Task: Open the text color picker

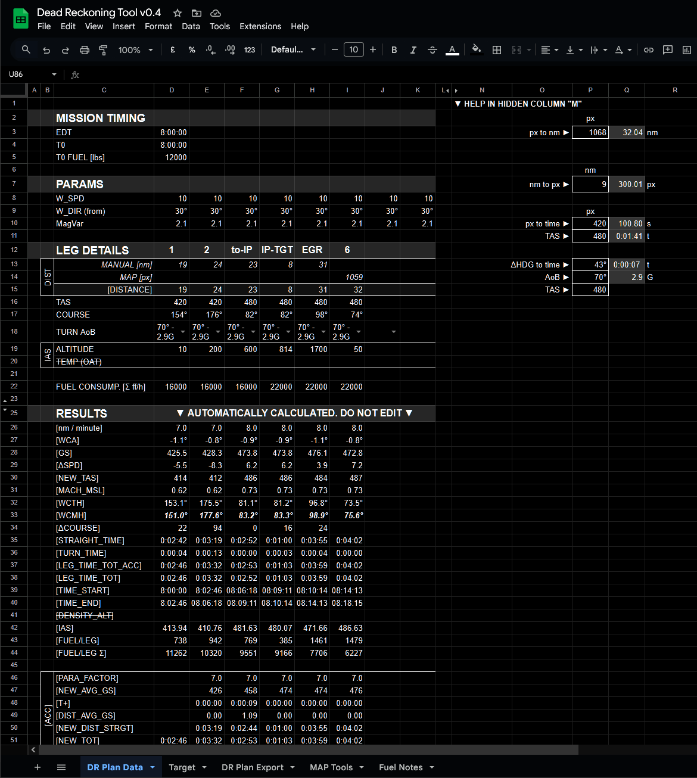Action: coord(452,50)
